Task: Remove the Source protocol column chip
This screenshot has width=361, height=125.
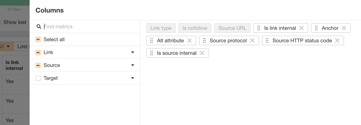Action: click(x=252, y=40)
